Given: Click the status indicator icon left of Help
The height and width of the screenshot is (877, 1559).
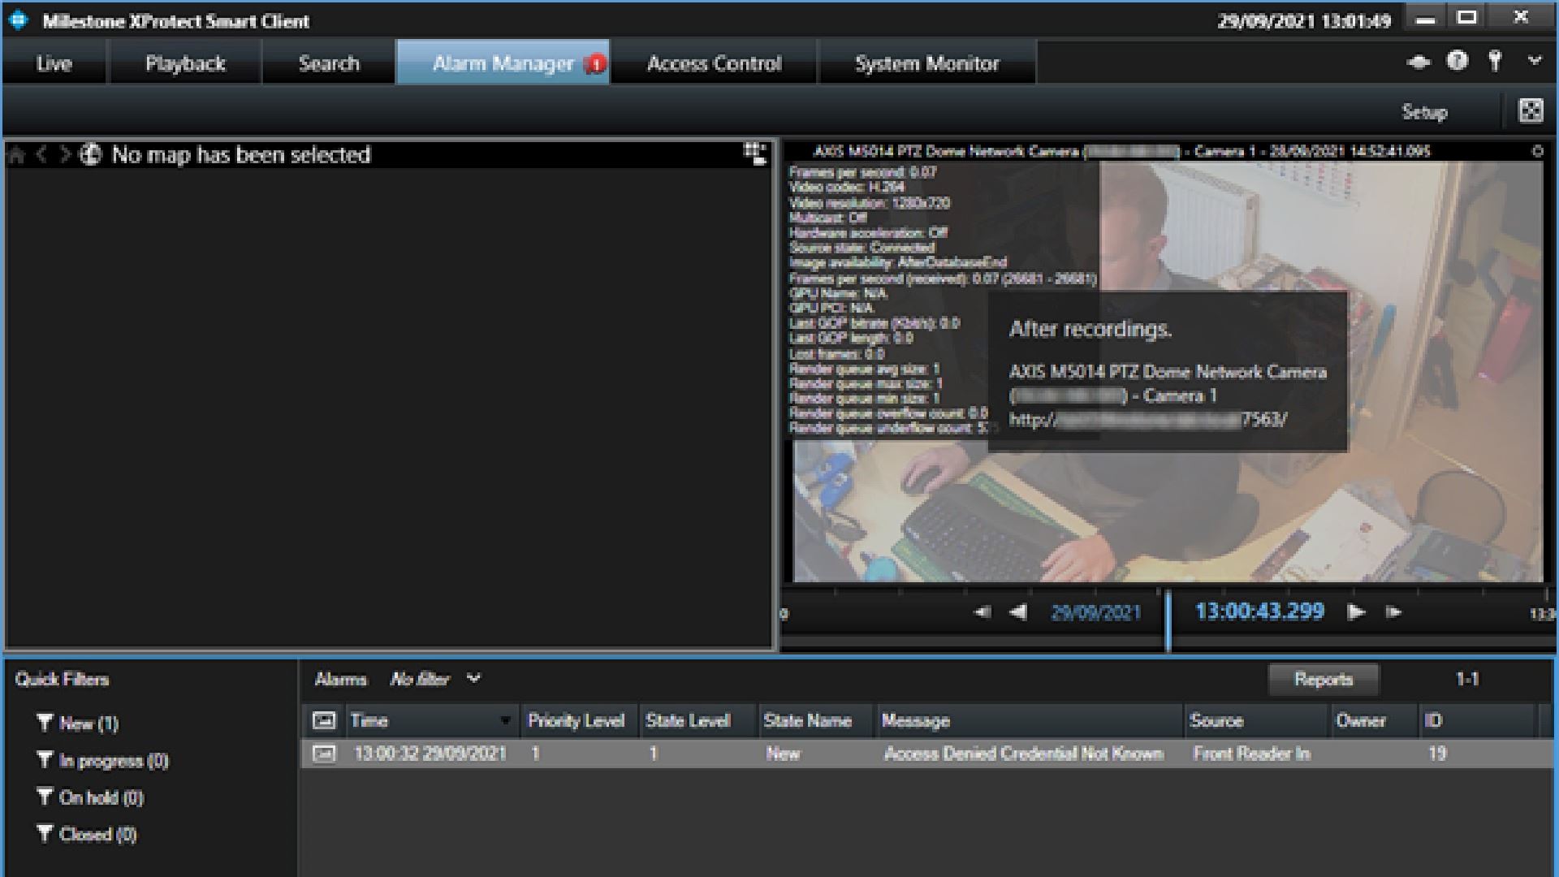Looking at the screenshot, I should tap(1418, 62).
